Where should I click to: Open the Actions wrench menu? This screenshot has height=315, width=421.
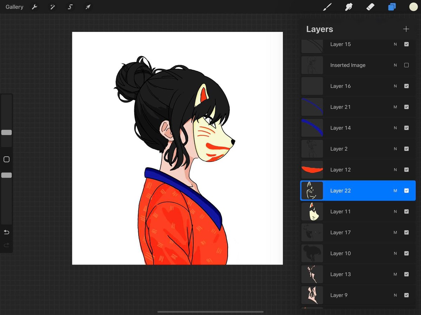point(34,7)
